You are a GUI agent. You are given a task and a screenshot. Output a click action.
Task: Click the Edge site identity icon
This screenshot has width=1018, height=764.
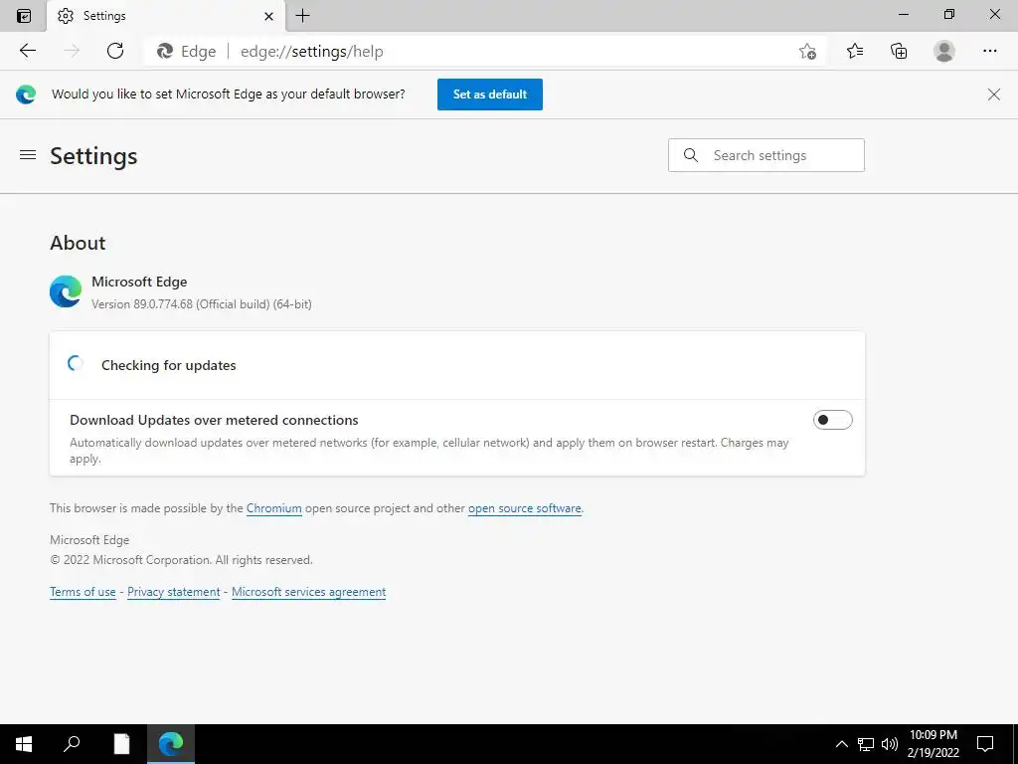(x=165, y=52)
